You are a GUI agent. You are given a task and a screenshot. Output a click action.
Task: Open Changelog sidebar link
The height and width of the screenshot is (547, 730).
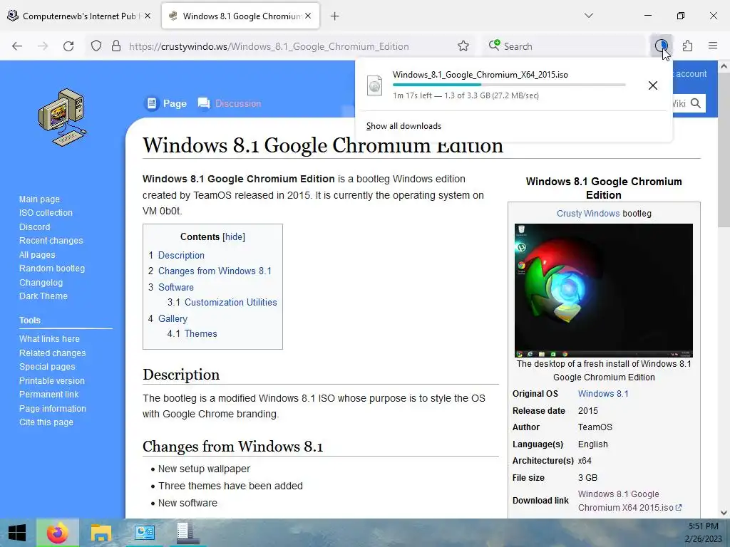(x=41, y=282)
